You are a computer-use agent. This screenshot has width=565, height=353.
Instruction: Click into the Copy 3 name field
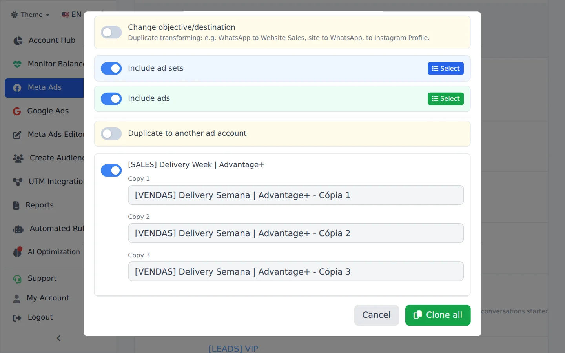296,271
